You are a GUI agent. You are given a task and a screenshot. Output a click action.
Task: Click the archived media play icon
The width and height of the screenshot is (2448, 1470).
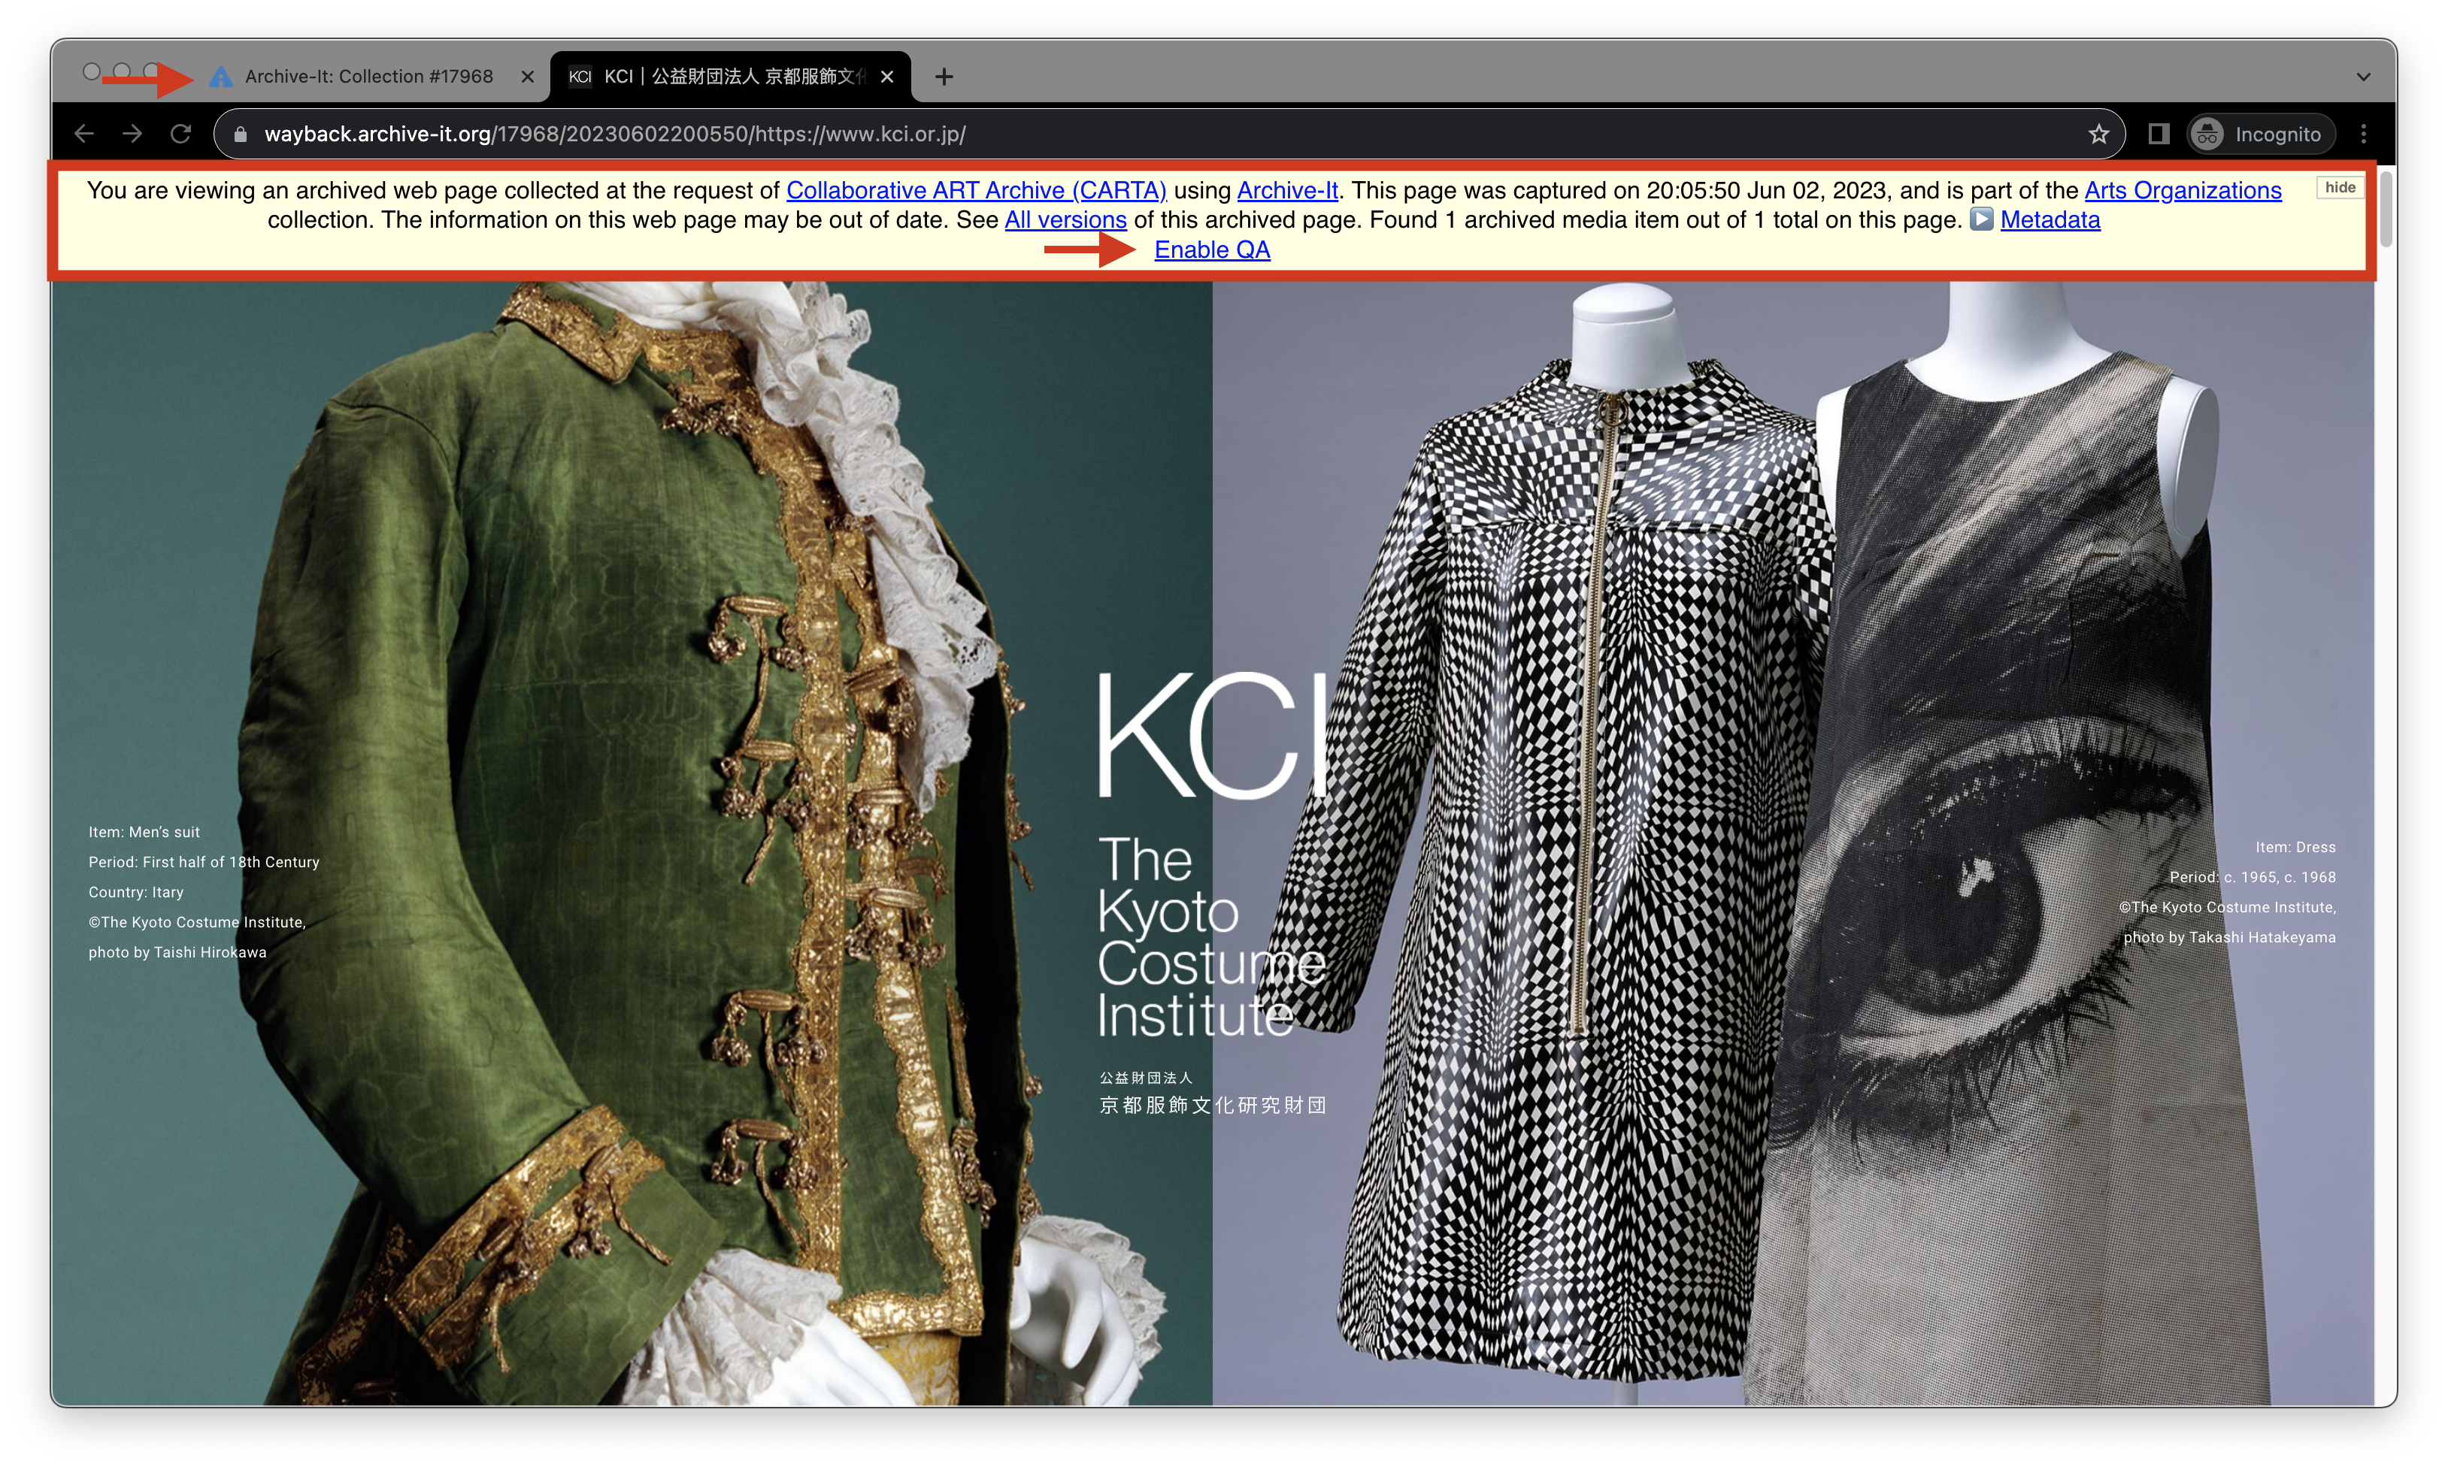coord(1980,219)
